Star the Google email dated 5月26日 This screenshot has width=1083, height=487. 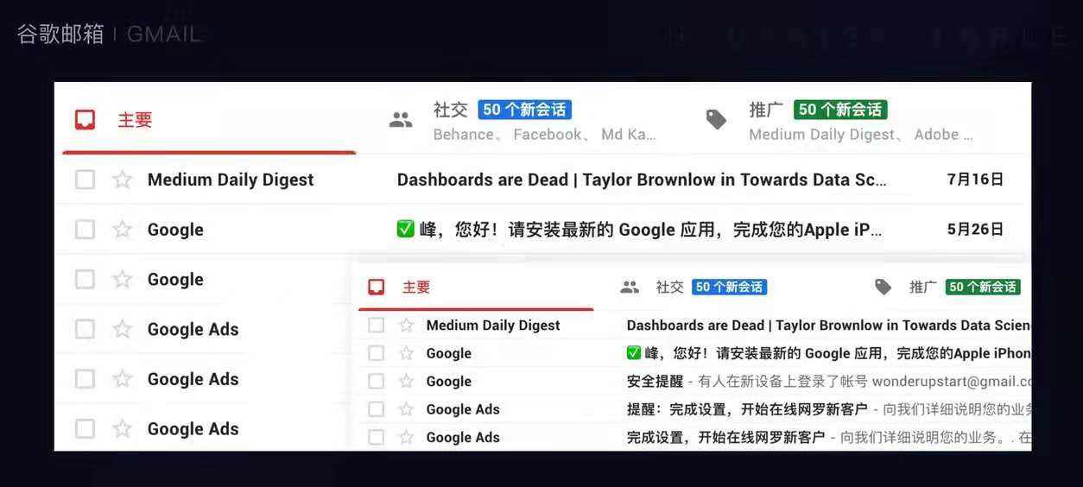[123, 230]
